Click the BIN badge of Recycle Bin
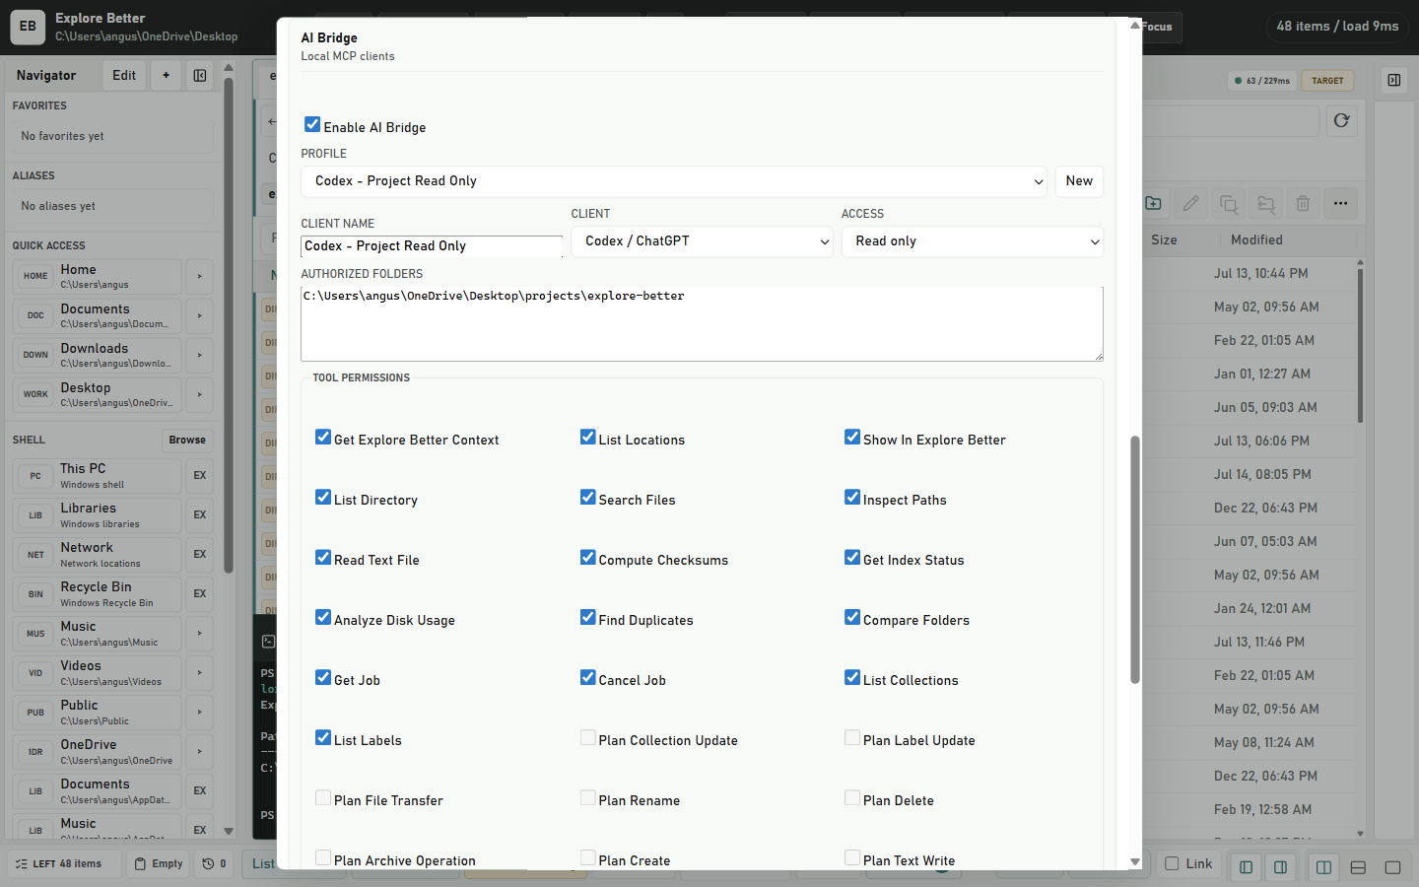 [35, 594]
